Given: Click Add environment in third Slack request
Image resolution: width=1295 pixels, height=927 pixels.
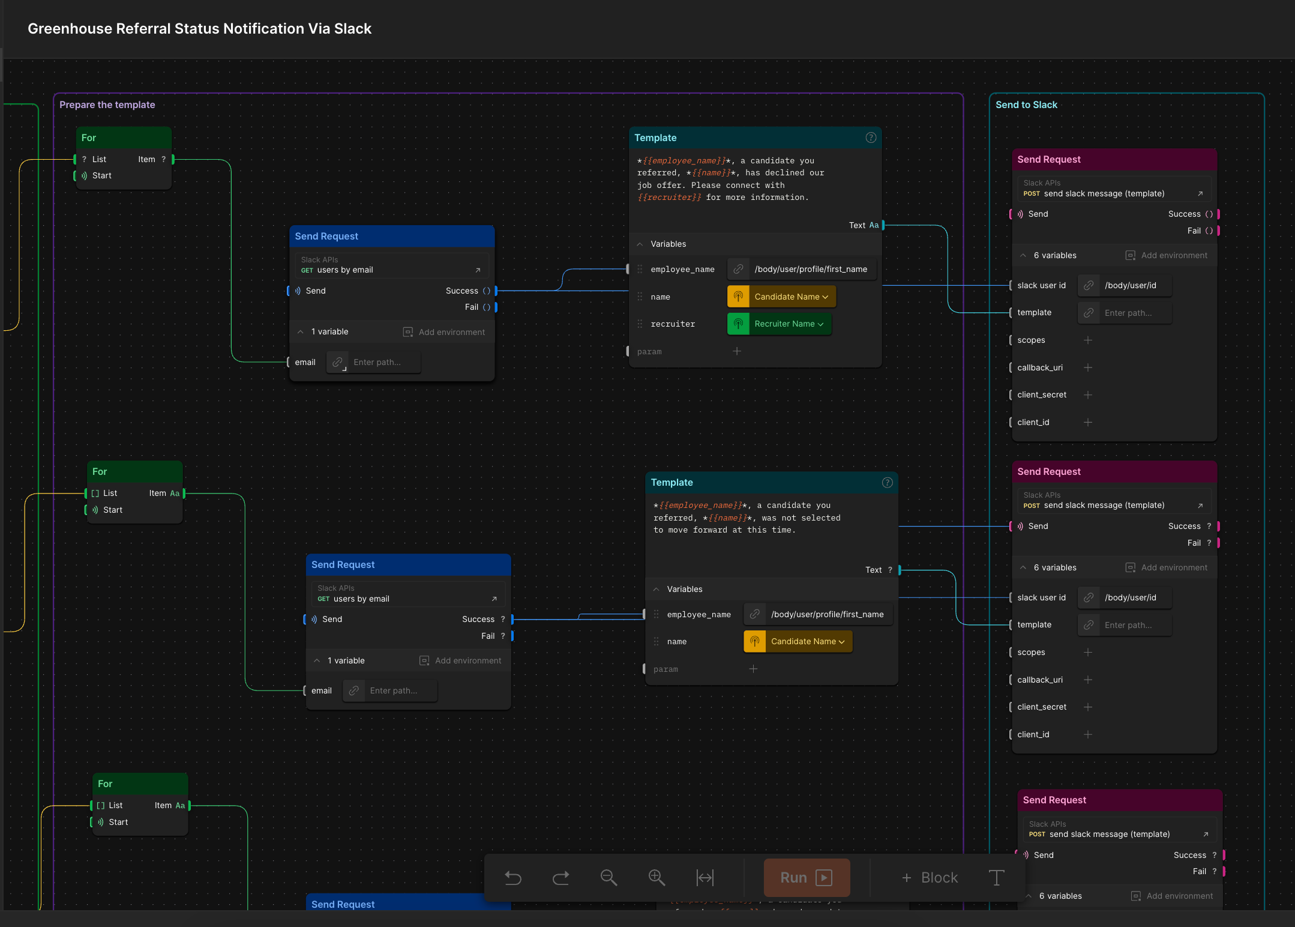Looking at the screenshot, I should tap(1171, 896).
